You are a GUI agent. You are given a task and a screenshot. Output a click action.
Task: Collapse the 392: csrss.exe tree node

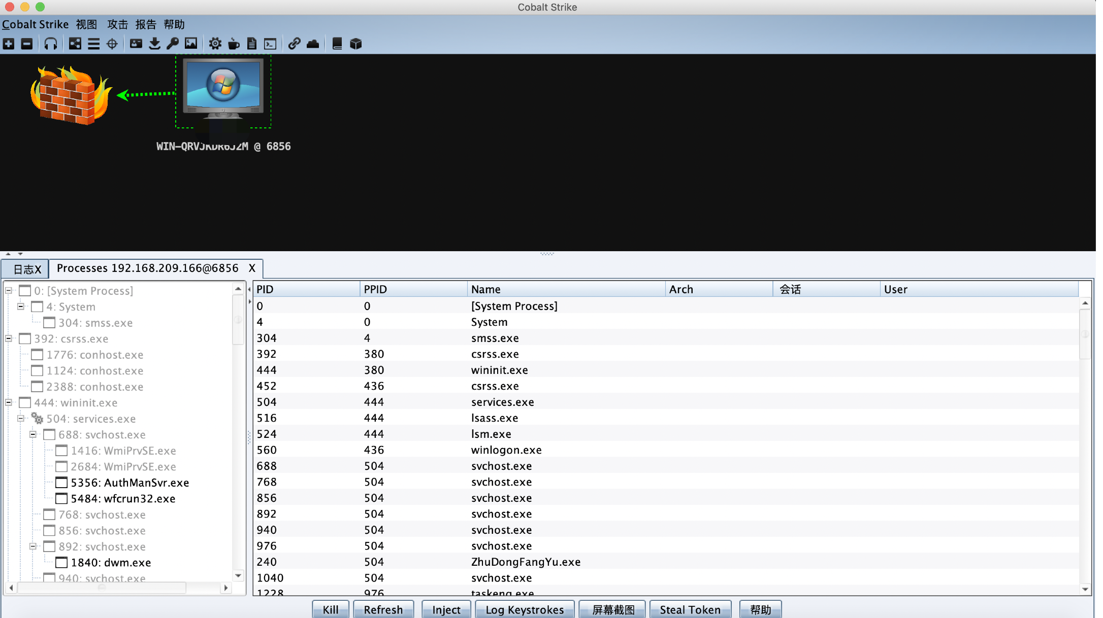pos(9,338)
